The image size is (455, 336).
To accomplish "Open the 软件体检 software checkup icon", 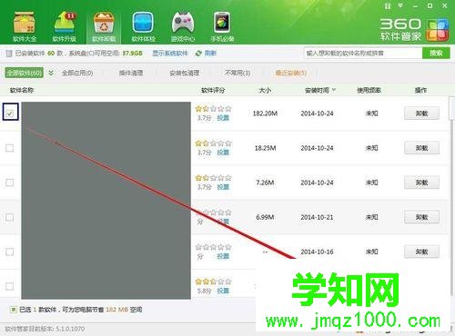I will click(x=143, y=26).
